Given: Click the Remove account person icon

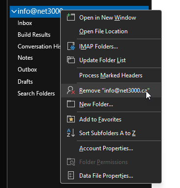Looking at the screenshot, I should pyautogui.click(x=71, y=91).
